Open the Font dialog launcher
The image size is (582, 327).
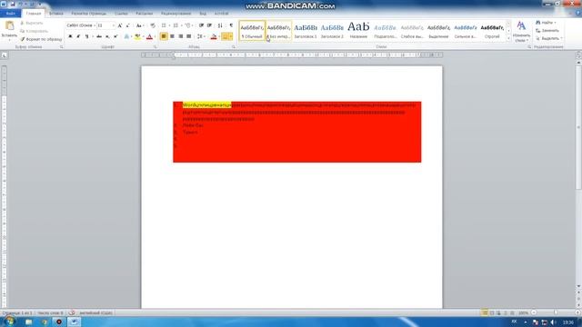point(156,47)
